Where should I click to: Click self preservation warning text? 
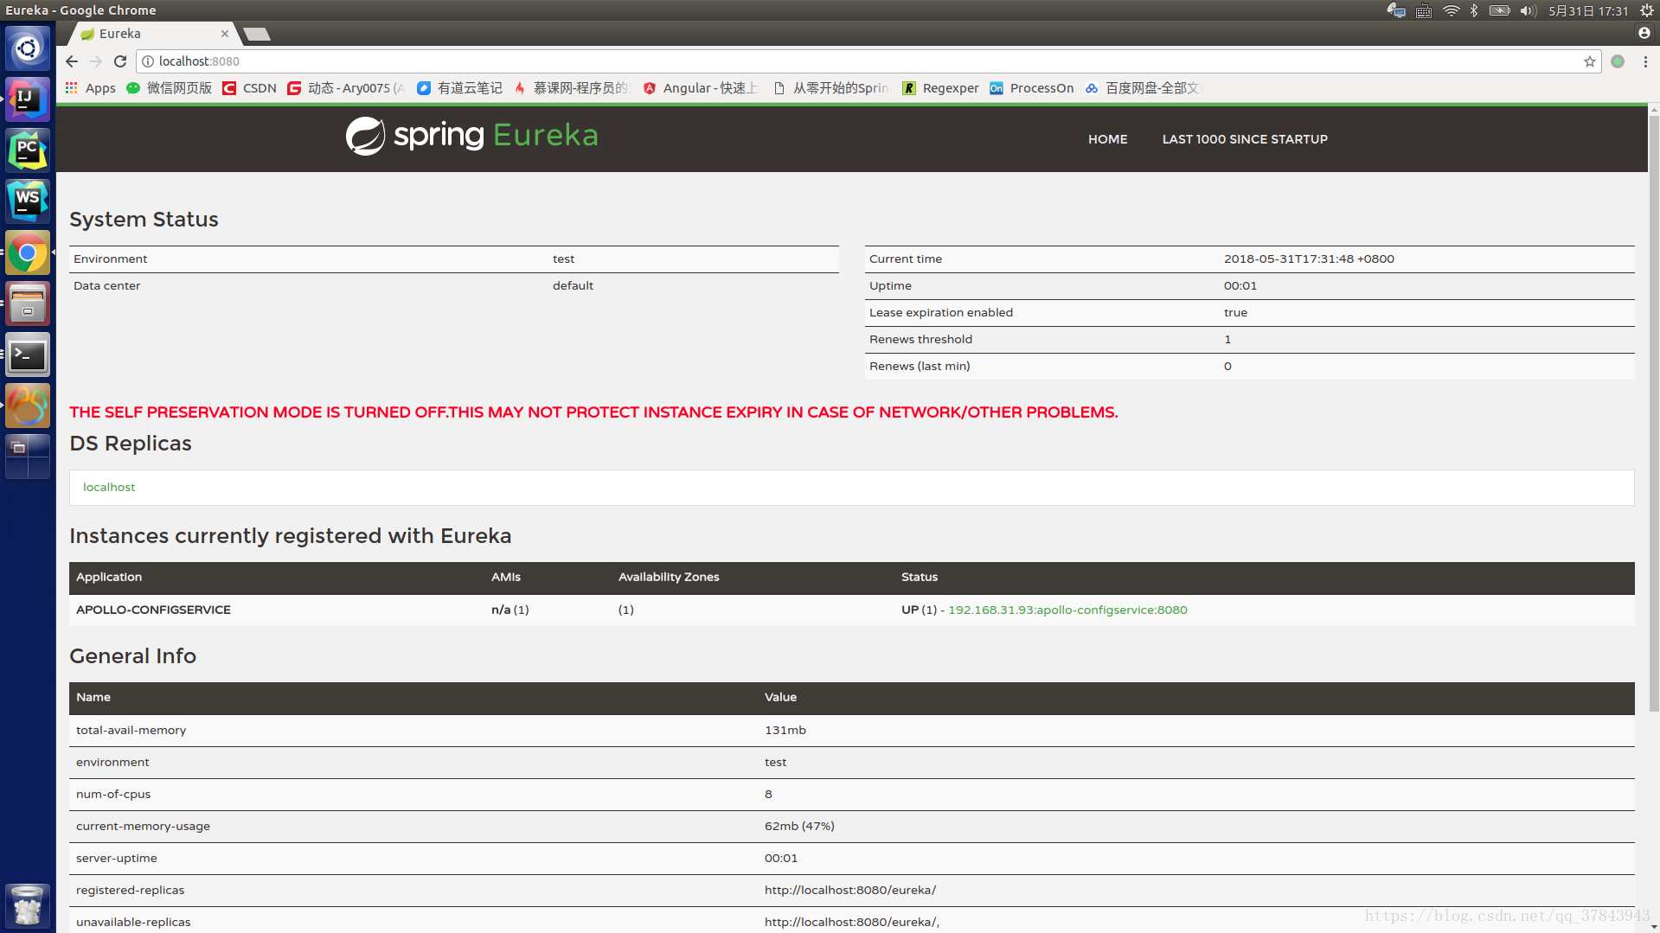click(593, 412)
